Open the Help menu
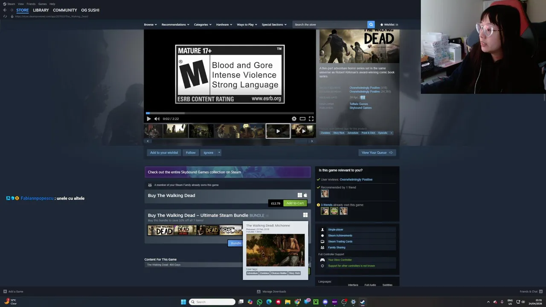The height and width of the screenshot is (307, 546). click(52, 4)
